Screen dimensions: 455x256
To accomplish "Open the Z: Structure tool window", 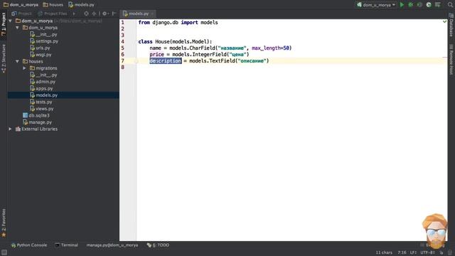I will (4, 58).
